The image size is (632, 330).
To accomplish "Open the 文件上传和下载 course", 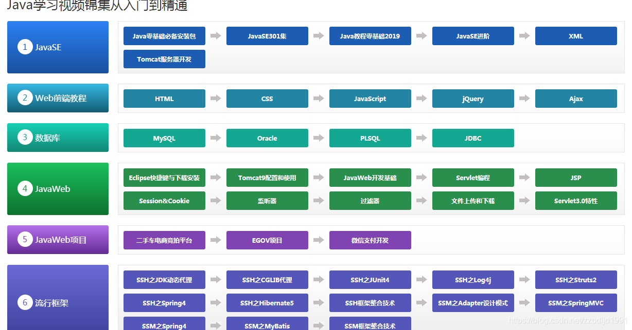I will click(x=473, y=201).
